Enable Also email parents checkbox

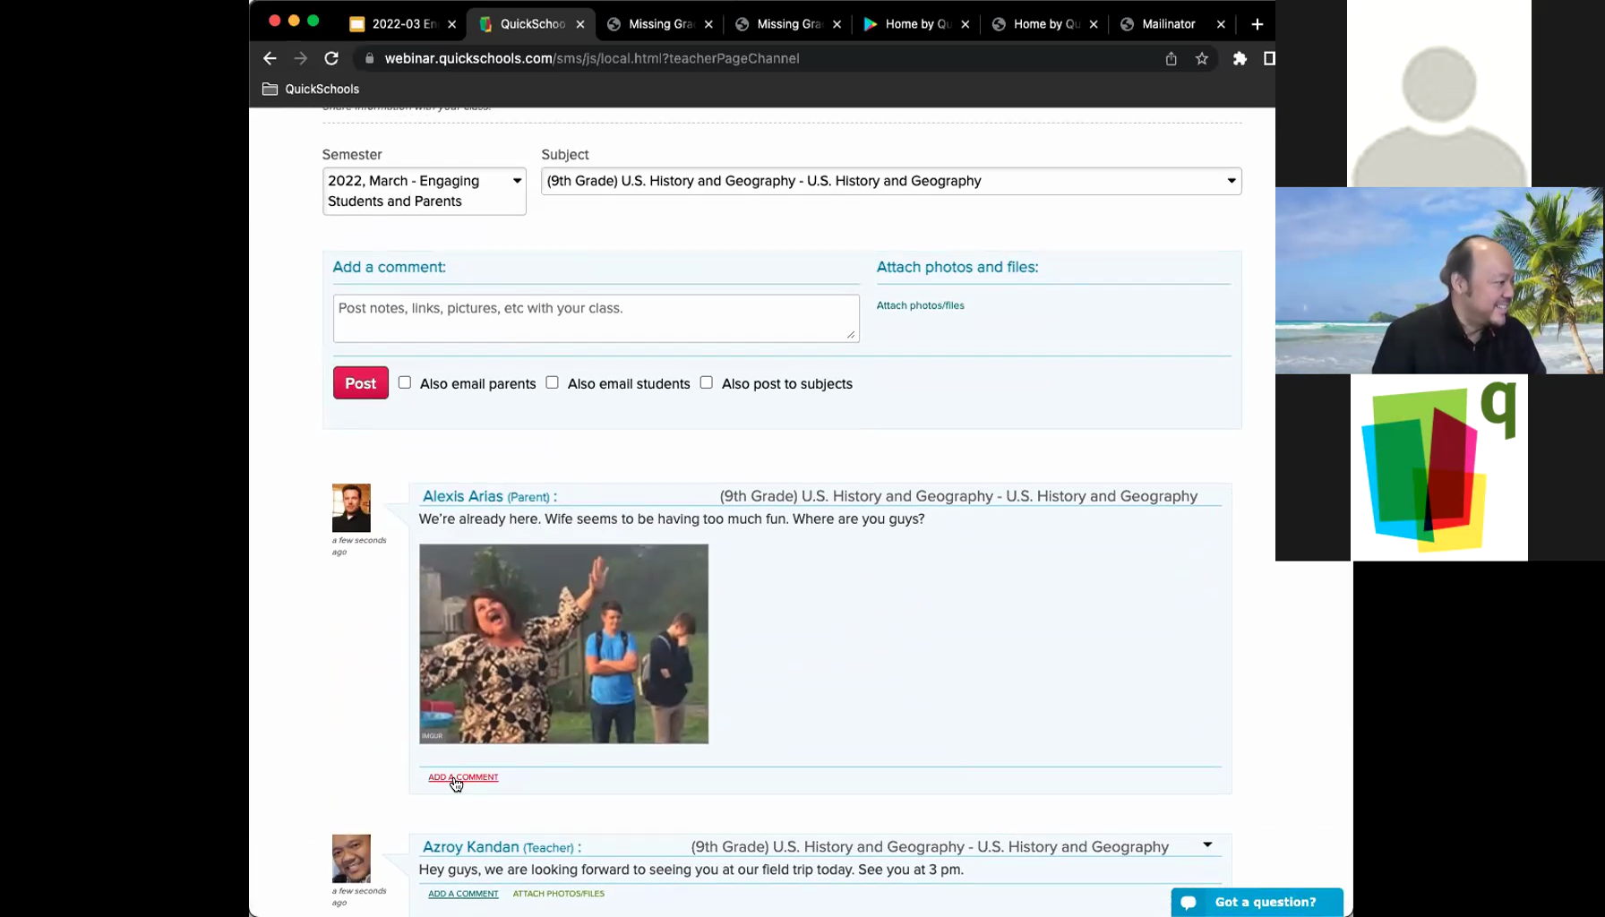tap(405, 382)
